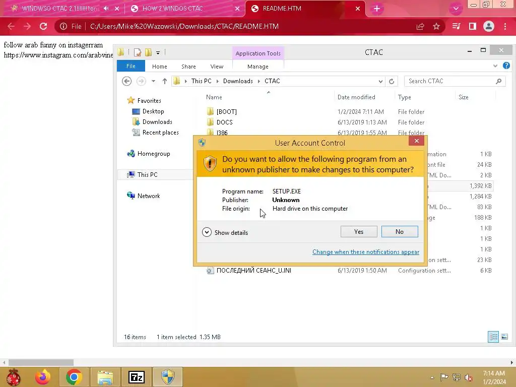516x387 pixels.
Task: Close the HOW 2 WINDOS CTAC tab
Action: click(237, 9)
